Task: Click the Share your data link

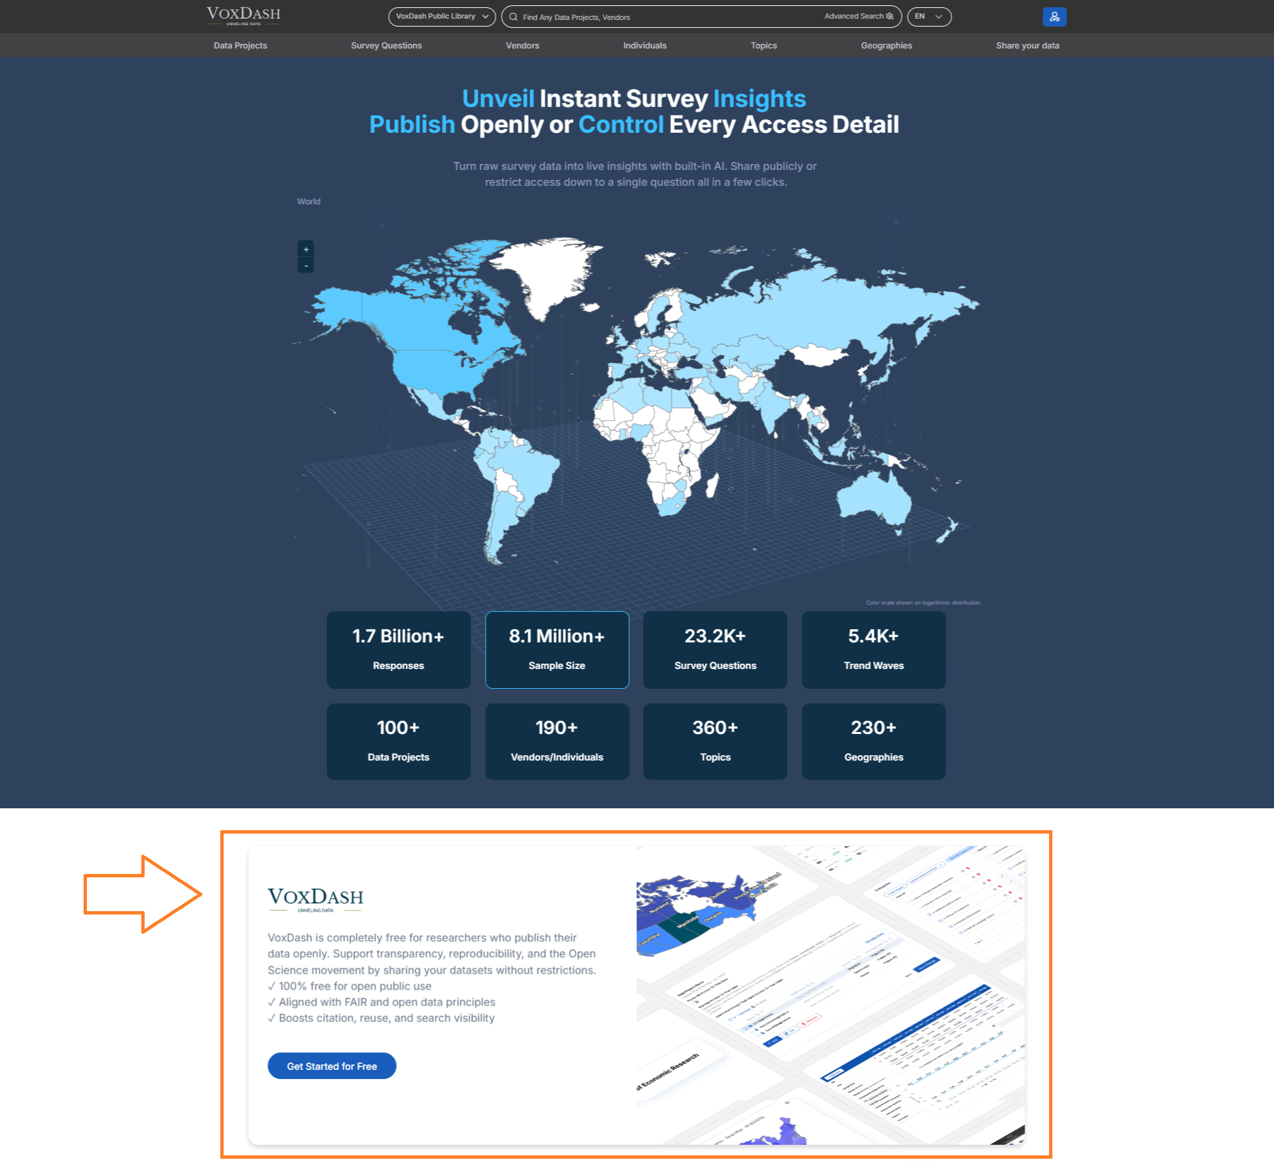Action: pyautogui.click(x=1026, y=46)
